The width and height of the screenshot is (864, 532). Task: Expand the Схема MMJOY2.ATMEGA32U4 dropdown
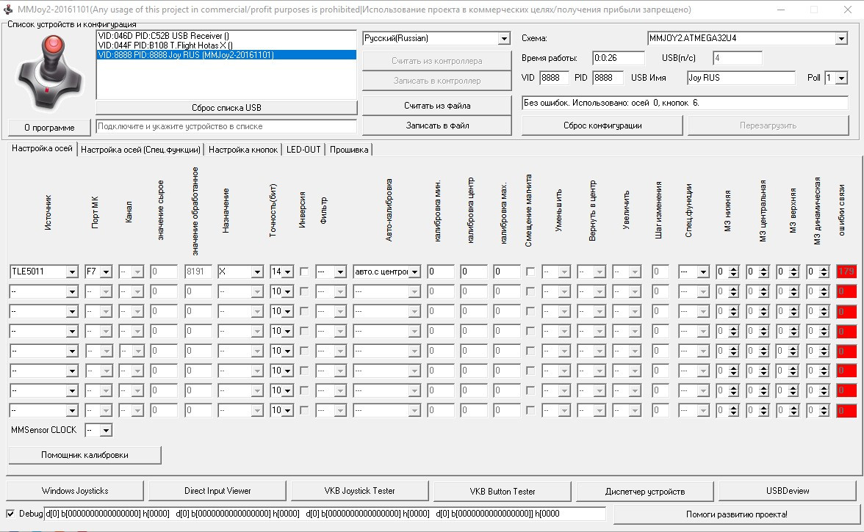click(841, 38)
